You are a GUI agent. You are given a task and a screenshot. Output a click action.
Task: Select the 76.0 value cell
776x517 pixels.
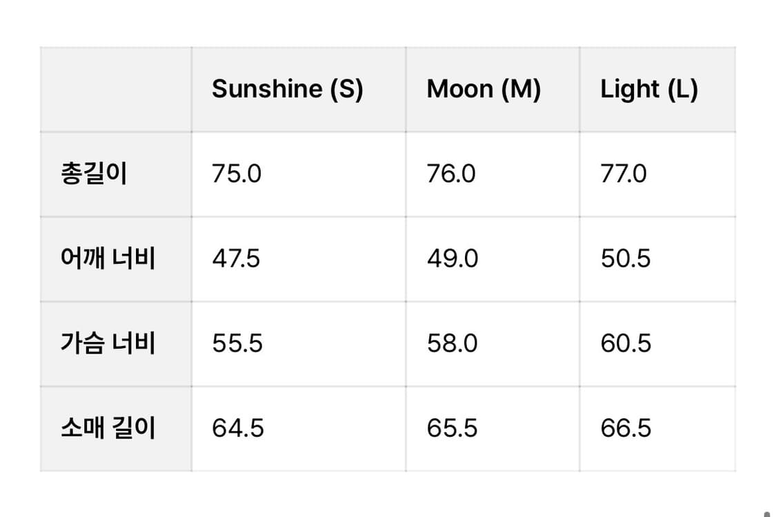coord(451,174)
